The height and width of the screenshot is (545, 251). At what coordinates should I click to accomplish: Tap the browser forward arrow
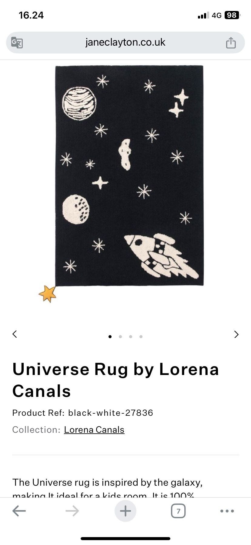tap(72, 511)
